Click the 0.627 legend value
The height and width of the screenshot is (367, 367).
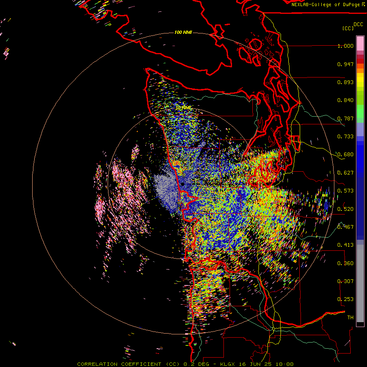(x=345, y=173)
